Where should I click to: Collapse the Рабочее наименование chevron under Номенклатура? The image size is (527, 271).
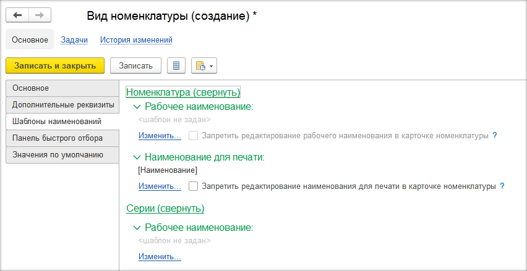[137, 106]
